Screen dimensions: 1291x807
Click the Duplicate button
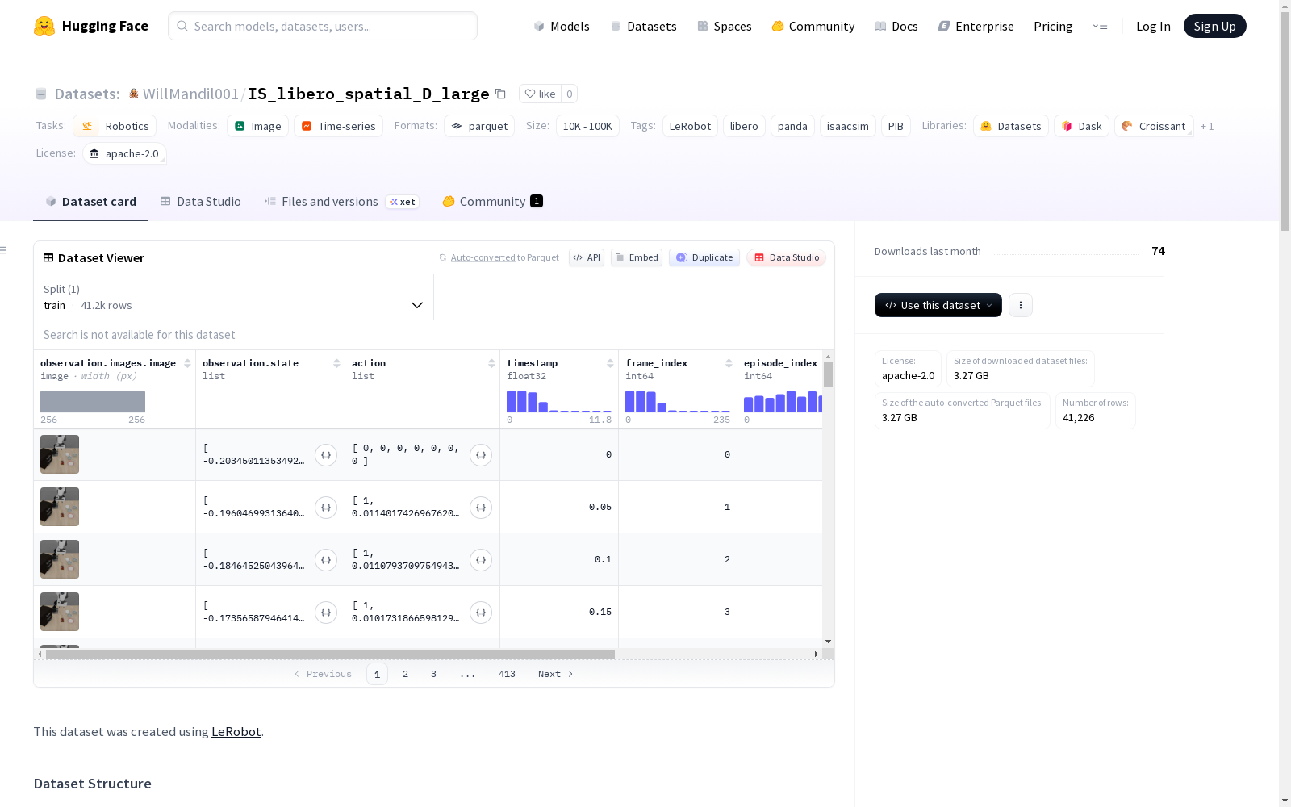[704, 257]
